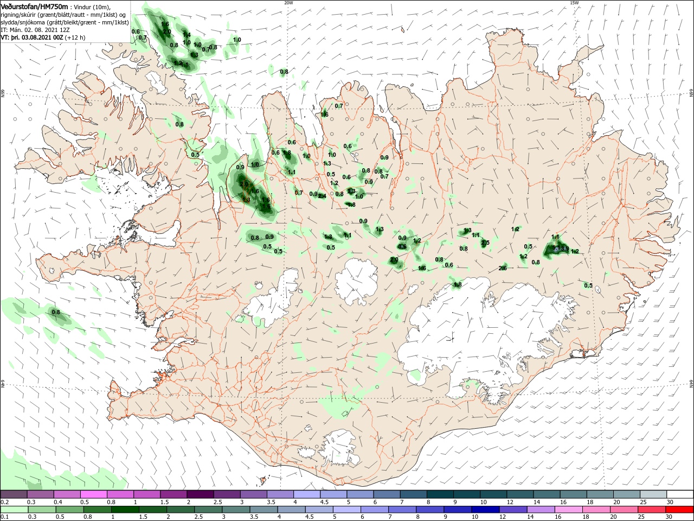Pick lower legend swatch between 4.5 and 5
Image resolution: width=694 pixels, height=521 pixels.
[319, 510]
